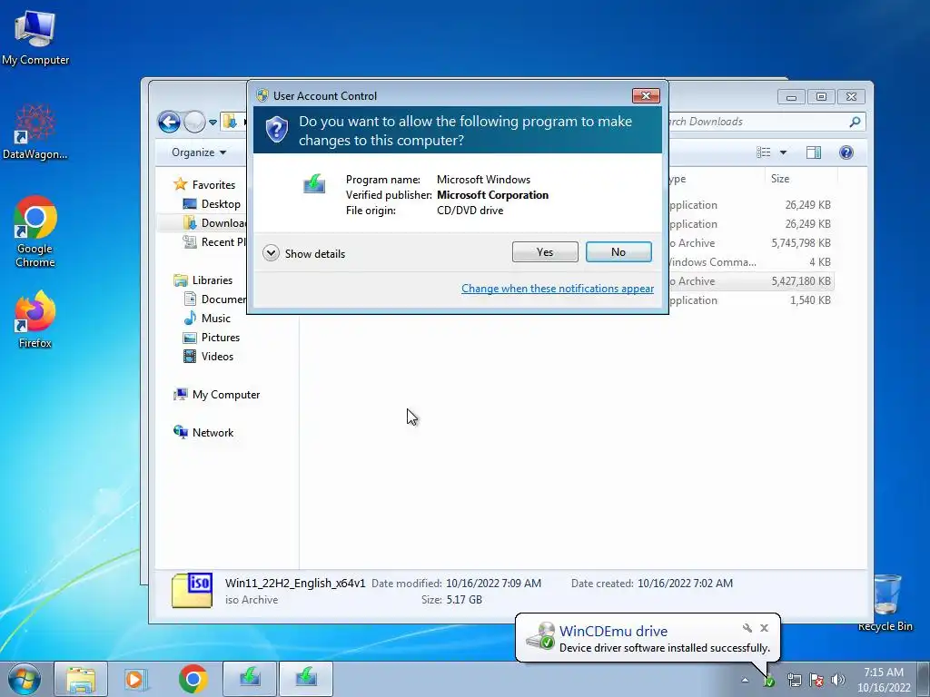
Task: Open Music library
Action: pos(207,319)
